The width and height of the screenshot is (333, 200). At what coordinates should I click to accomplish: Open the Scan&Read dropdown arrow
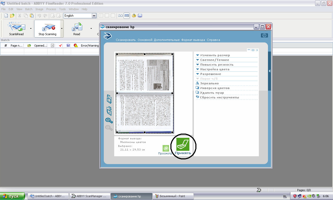pyautogui.click(x=31, y=28)
